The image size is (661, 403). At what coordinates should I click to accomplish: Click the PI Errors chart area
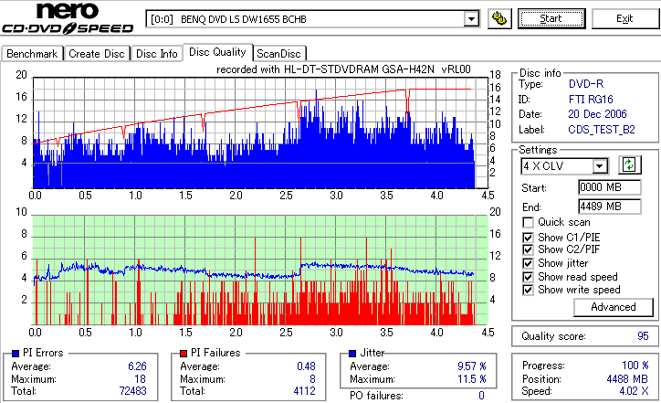[260, 133]
